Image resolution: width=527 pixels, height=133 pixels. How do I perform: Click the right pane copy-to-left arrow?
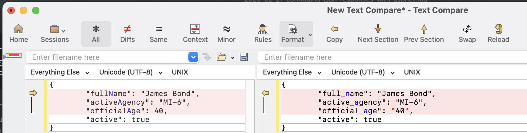pos(265,93)
